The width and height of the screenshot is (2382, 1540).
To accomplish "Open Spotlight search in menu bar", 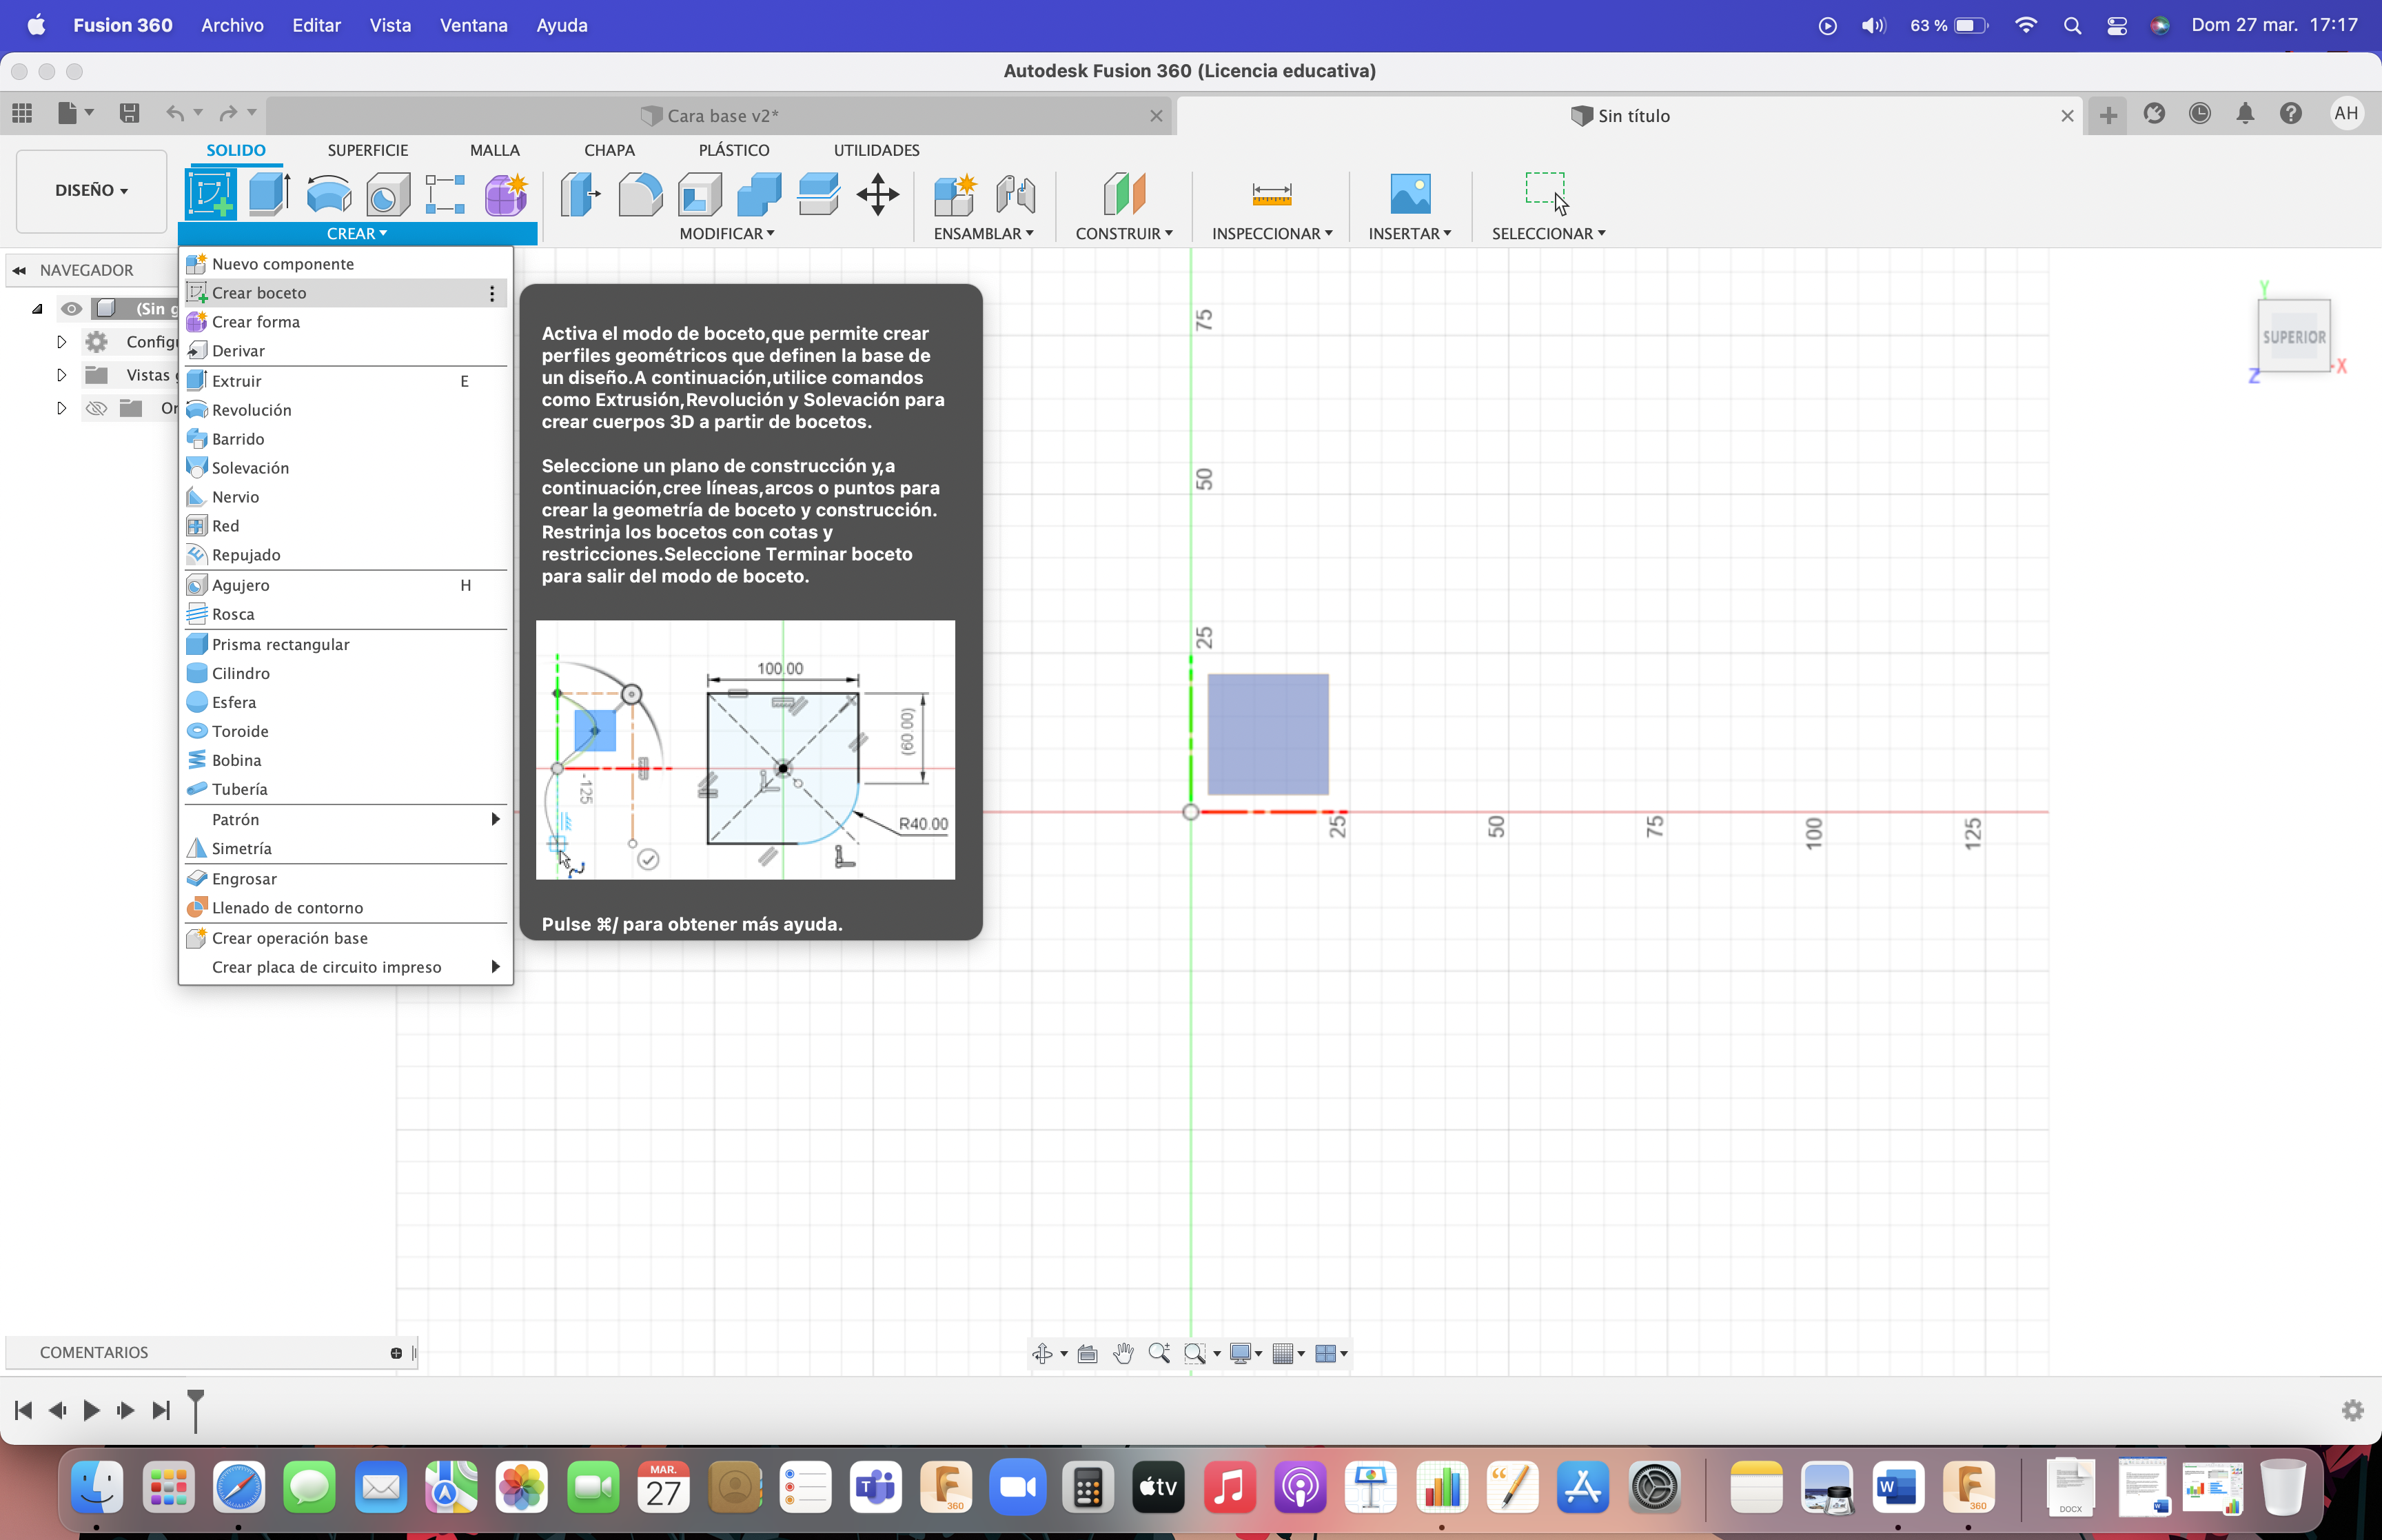I will (2072, 25).
